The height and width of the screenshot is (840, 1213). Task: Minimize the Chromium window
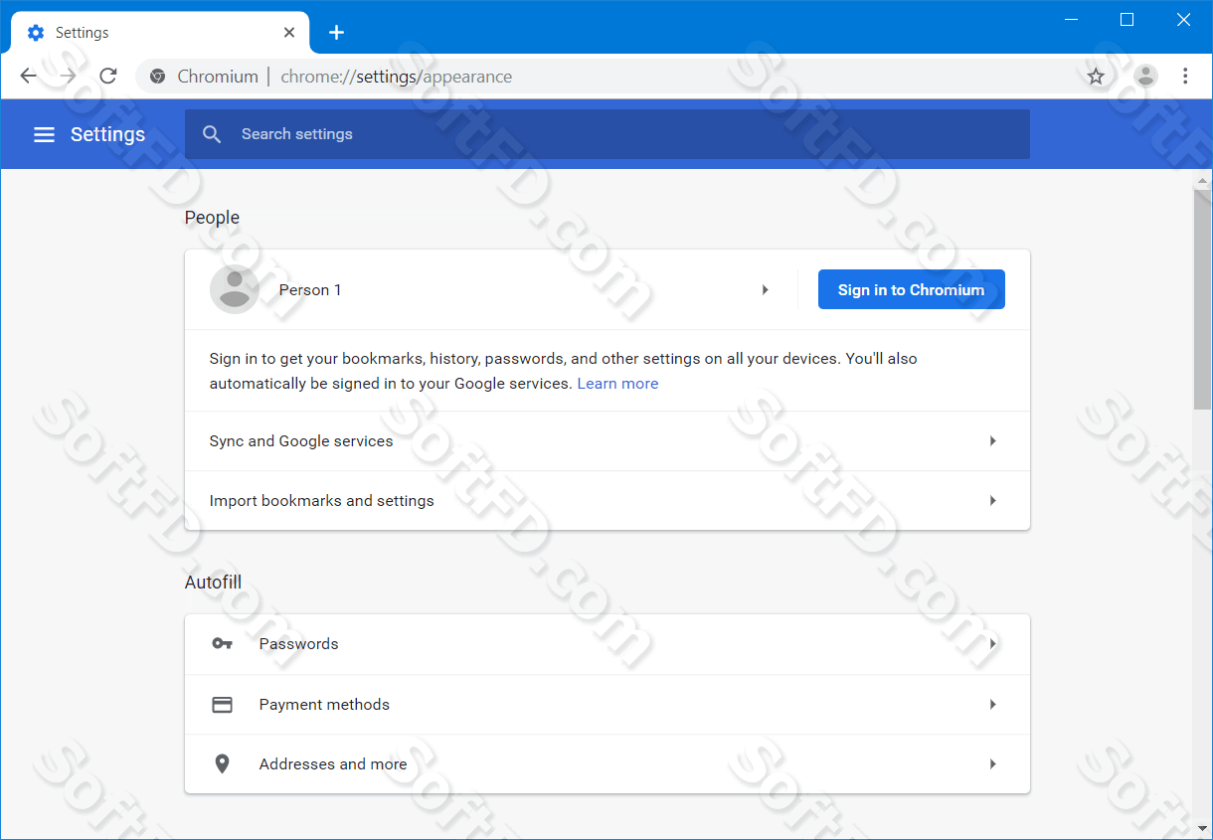point(1071,20)
